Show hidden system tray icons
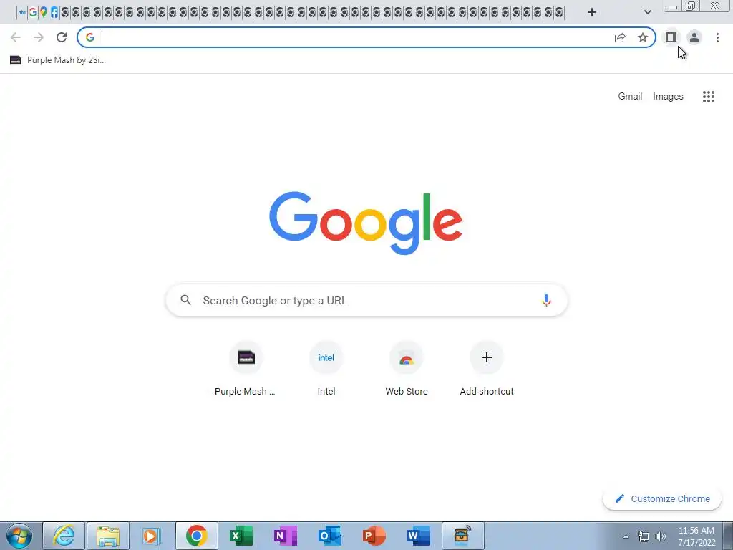Image resolution: width=733 pixels, height=550 pixels. (626, 536)
